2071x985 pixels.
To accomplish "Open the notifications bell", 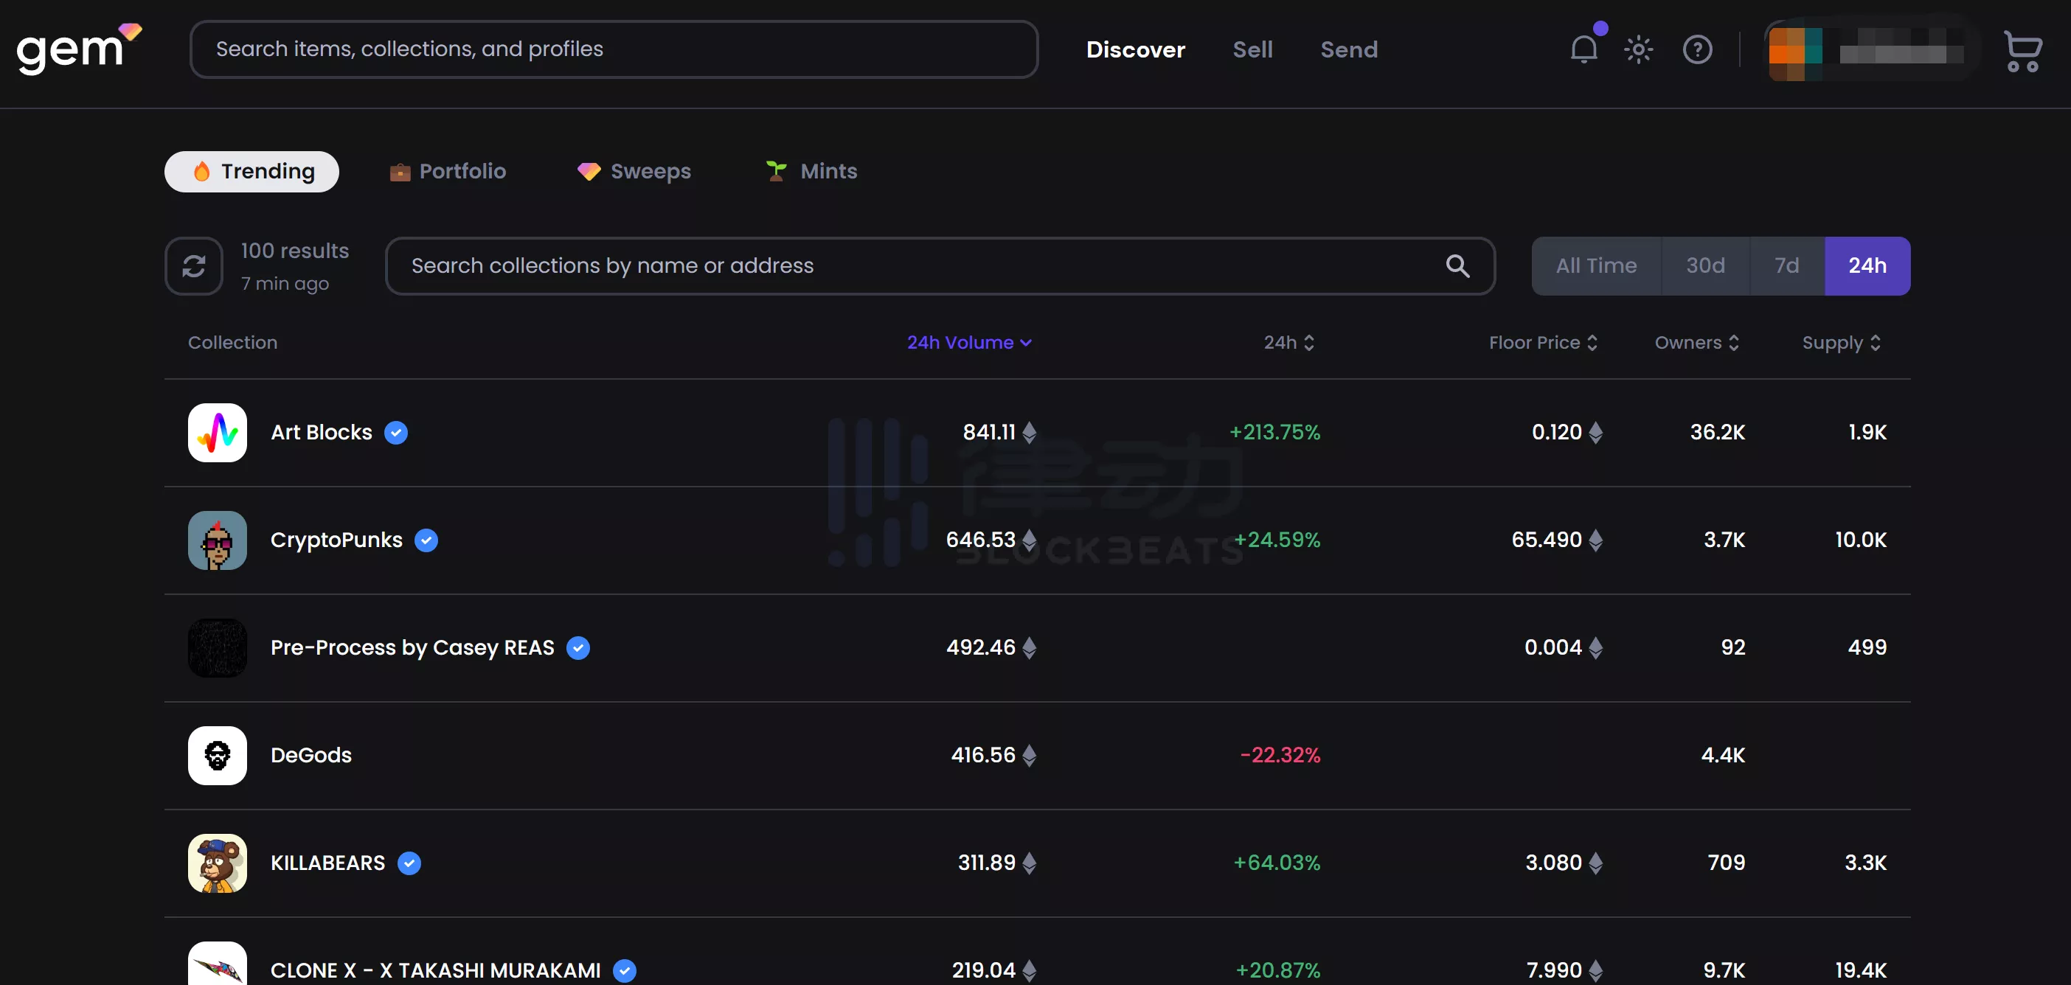I will pos(1583,50).
